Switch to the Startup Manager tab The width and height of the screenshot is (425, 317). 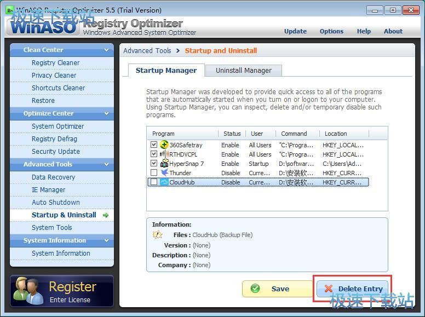click(166, 71)
